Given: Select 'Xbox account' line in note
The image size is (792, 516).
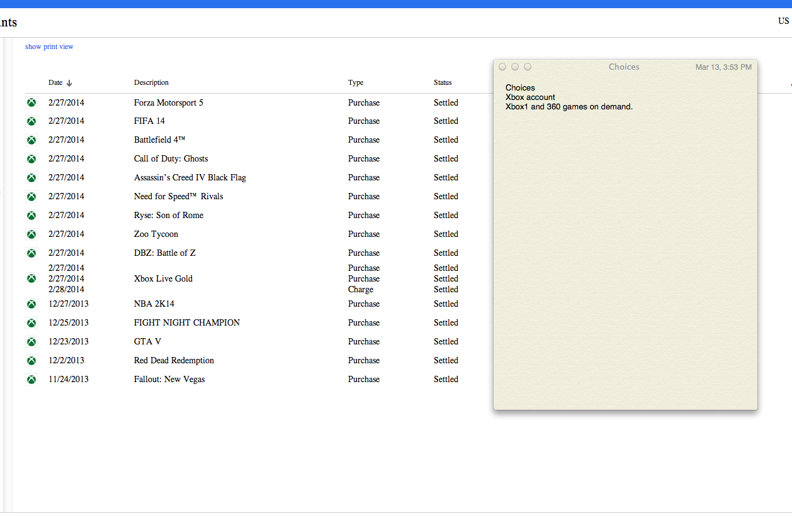Looking at the screenshot, I should 530,97.
